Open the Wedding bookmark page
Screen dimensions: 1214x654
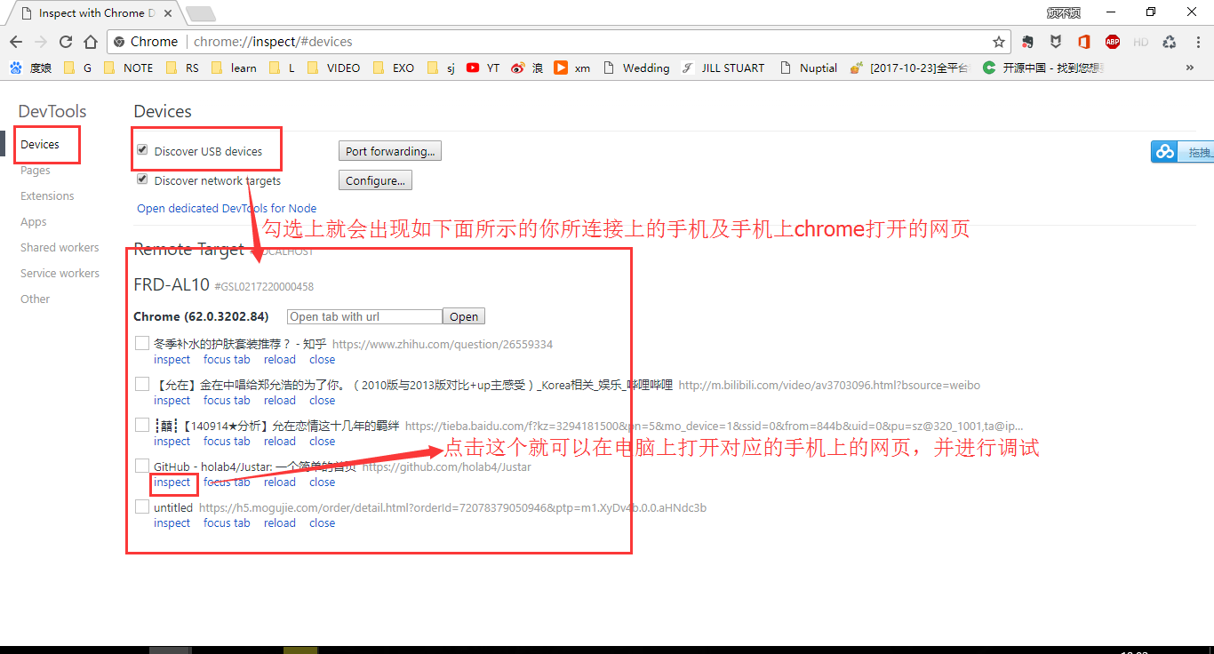[635, 68]
